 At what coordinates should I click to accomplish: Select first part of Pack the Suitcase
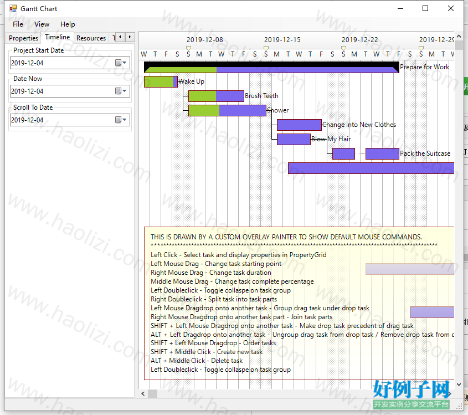click(x=343, y=153)
